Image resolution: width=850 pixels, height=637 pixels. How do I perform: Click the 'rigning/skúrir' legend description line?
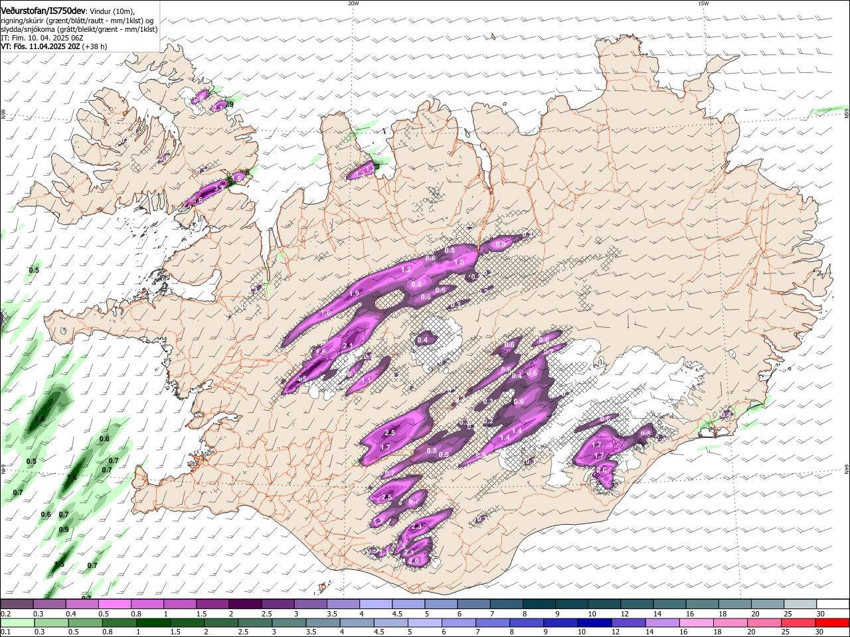point(78,20)
